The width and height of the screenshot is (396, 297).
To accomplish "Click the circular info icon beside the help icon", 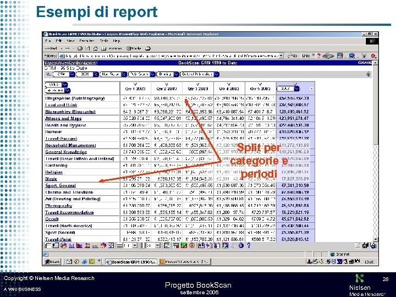I will pos(241,245).
